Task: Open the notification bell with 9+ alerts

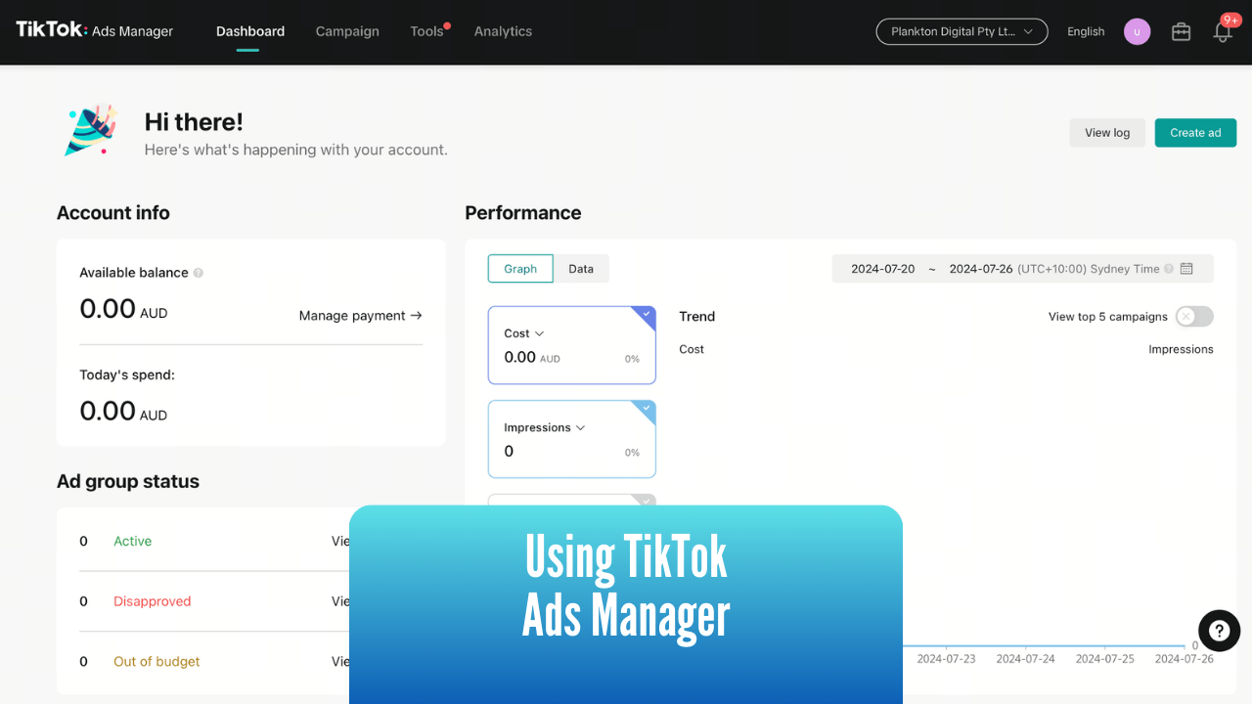Action: (1222, 31)
